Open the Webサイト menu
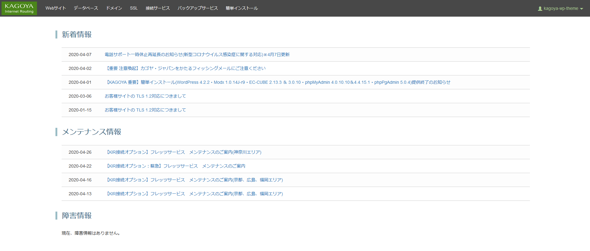This screenshot has height=251, width=590. [56, 8]
